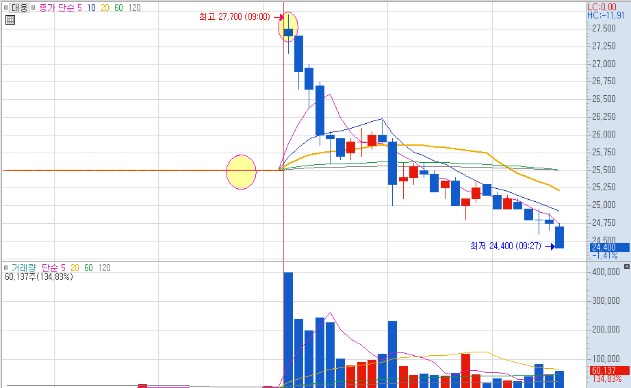Click the orange 20 label in volume legend

75,268
